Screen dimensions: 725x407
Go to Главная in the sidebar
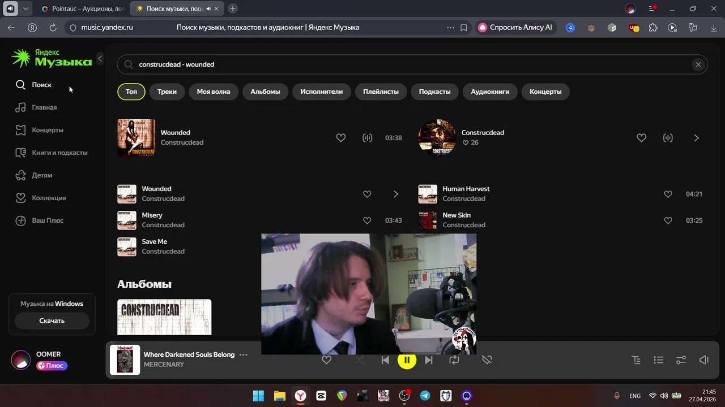(x=36, y=107)
